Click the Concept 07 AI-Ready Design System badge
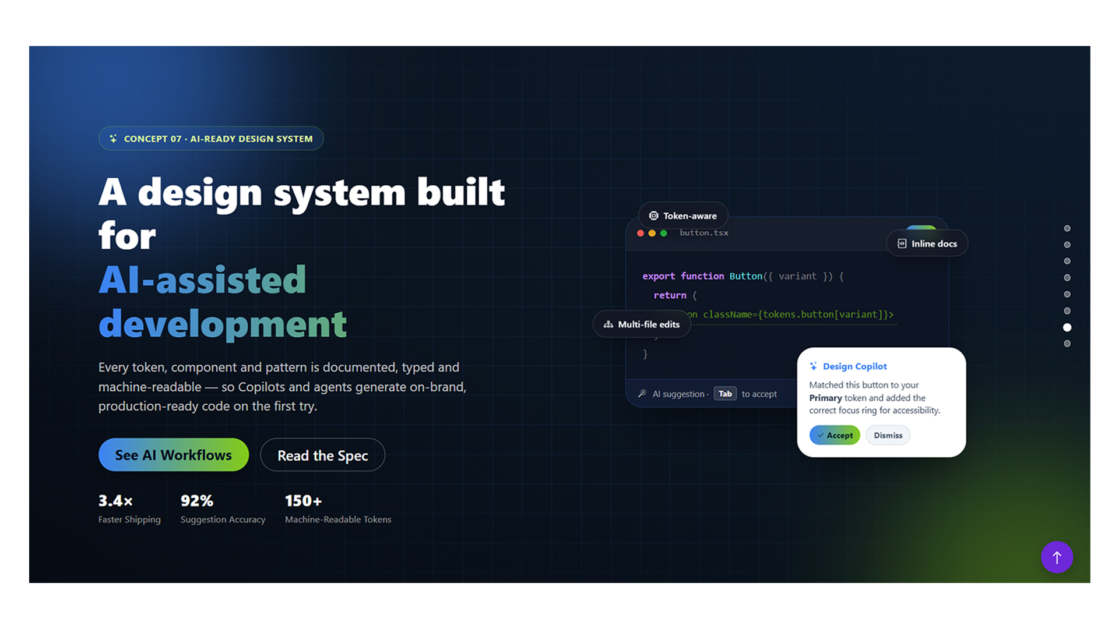Image resolution: width=1119 pixels, height=629 pixels. pos(211,139)
